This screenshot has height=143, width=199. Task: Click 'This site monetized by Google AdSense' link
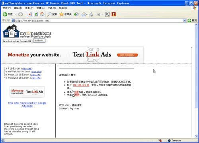[x=27, y=104]
